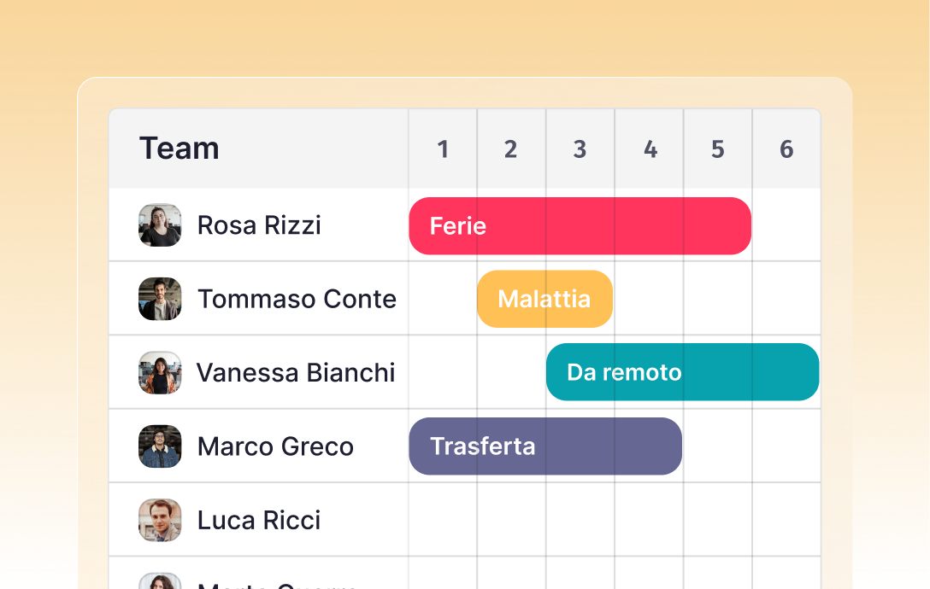
Task: Select day column header 1
Action: tap(443, 149)
